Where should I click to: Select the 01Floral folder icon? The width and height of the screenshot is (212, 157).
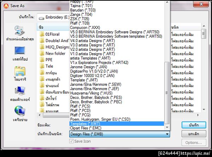point(42,34)
